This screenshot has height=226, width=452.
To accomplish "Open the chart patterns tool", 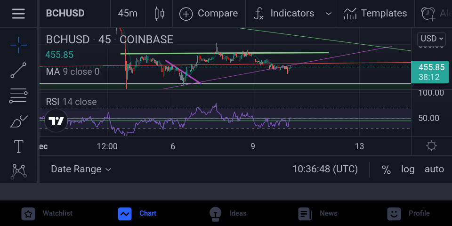I will 19,171.
